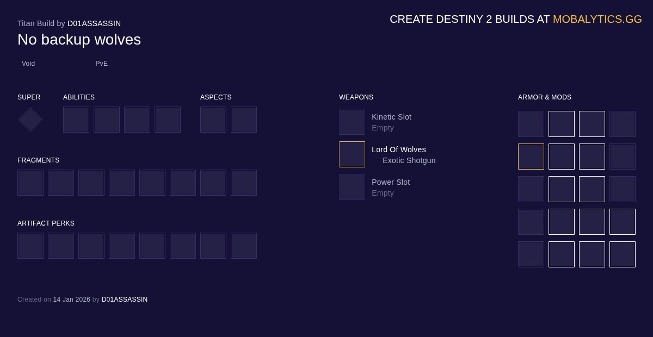The height and width of the screenshot is (337, 653).
Task: Select the Void element tag
Action: [x=28, y=64]
